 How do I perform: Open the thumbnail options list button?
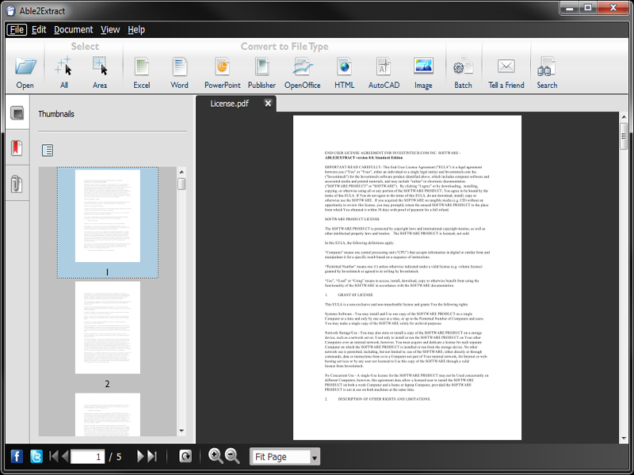coord(48,150)
